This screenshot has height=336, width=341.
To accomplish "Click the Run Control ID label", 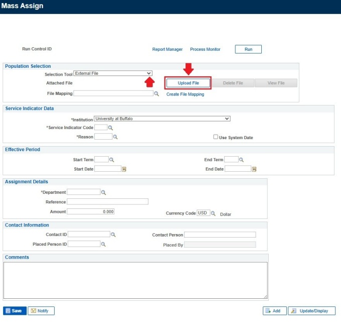I will (37, 49).
